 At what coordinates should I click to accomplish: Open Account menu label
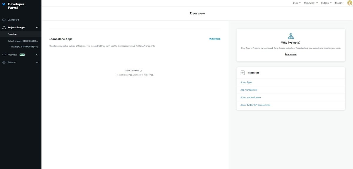coord(12,62)
